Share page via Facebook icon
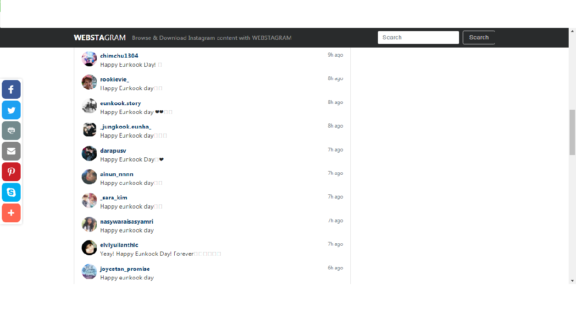This screenshot has height=322, width=576. click(11, 90)
